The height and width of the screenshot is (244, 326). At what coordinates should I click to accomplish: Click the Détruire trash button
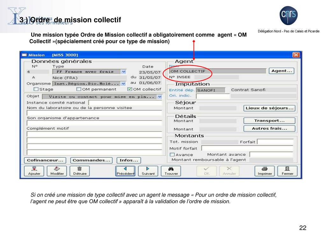coord(80,171)
